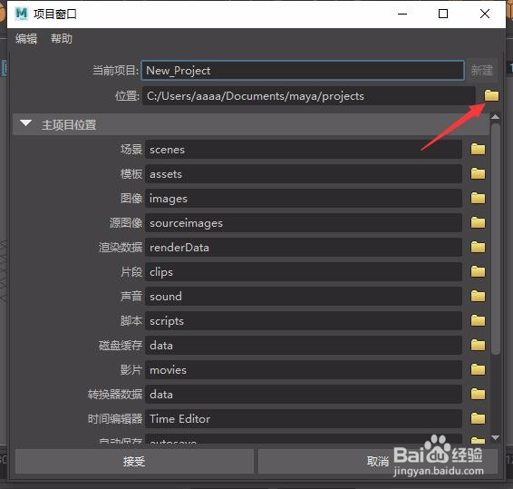Browse folder for scenes row
This screenshot has width=513, height=489.
[x=478, y=150]
